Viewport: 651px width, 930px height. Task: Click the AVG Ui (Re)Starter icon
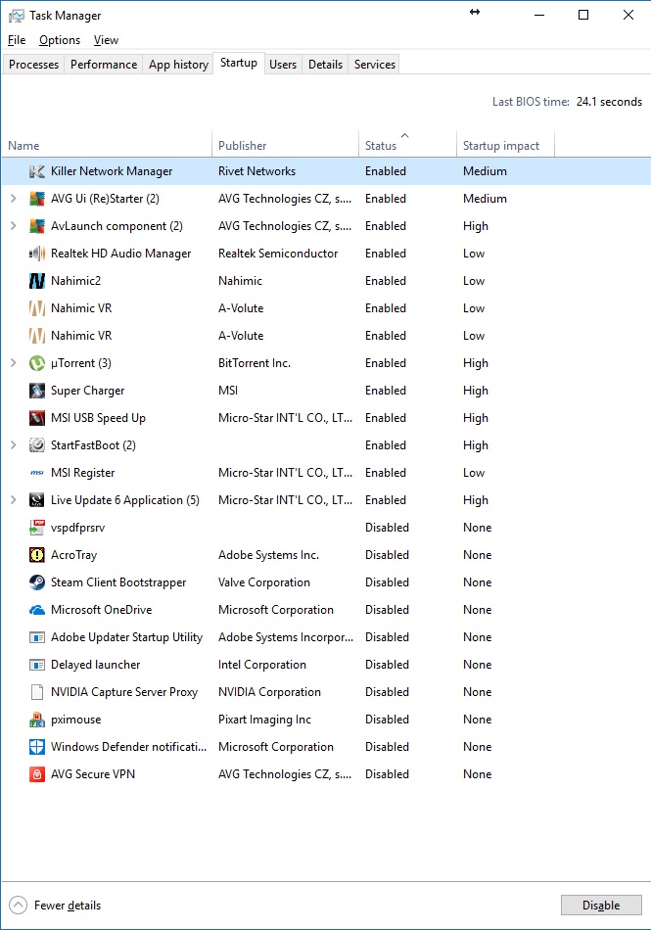[x=37, y=199]
